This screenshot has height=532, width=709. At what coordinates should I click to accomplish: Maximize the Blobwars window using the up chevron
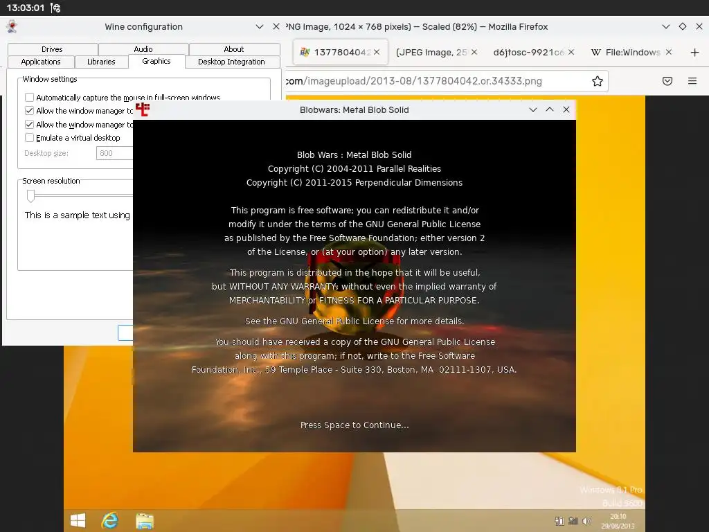[x=550, y=109]
